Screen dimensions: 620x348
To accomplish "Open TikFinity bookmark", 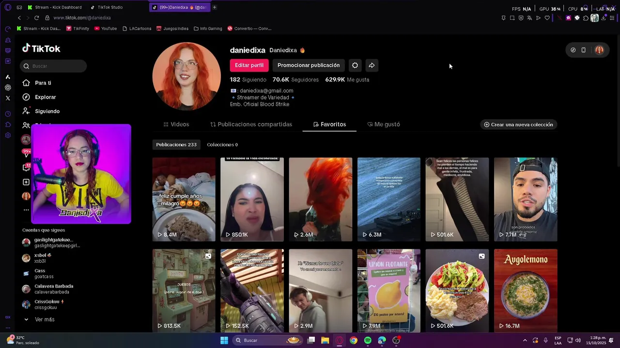I will 77,29.
